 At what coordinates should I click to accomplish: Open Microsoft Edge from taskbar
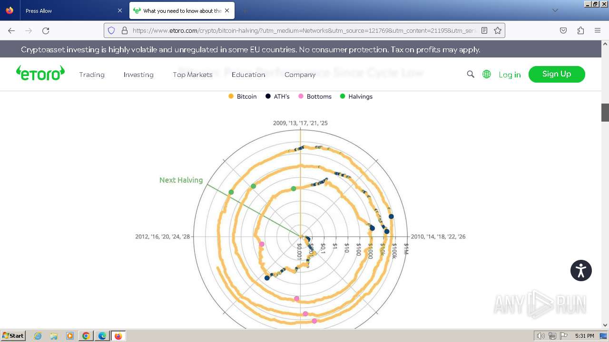[102, 336]
